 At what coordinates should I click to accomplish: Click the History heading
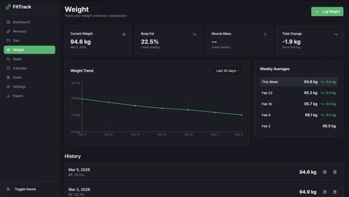72,156
